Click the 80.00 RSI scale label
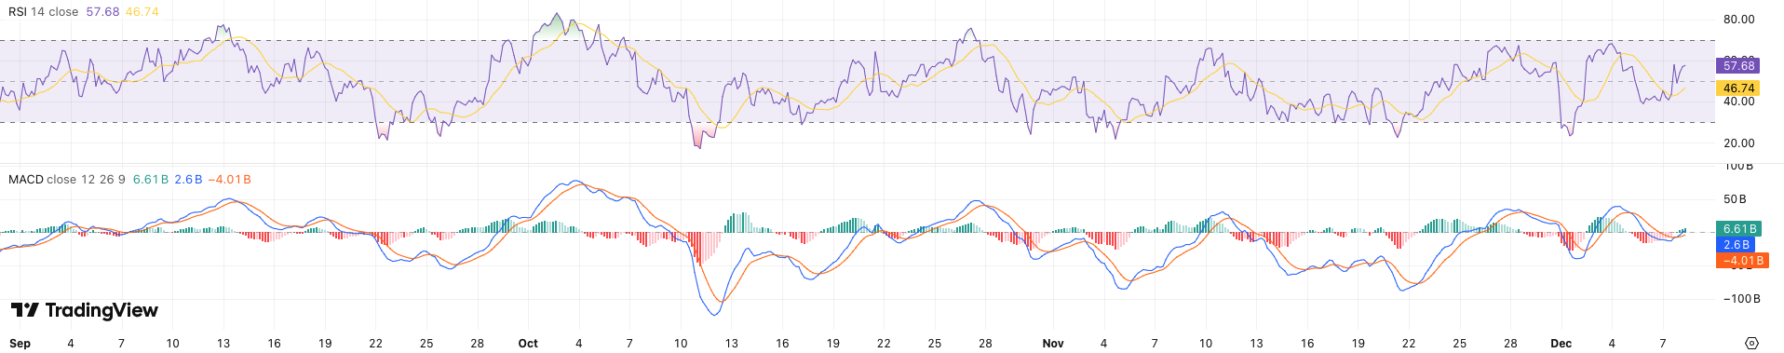The height and width of the screenshot is (353, 1784). (1739, 19)
